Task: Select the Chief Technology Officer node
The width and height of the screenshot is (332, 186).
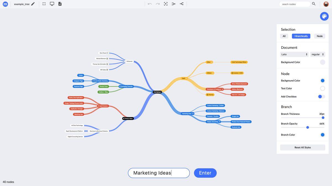Action: [x=239, y=62]
